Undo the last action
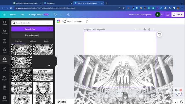Screen dimensions: 185x104 pos(55,14)
